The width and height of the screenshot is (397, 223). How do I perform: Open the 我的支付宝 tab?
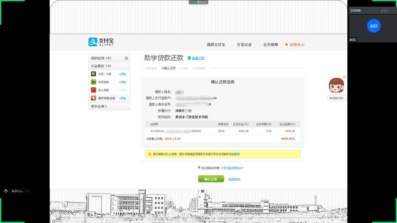pos(216,45)
